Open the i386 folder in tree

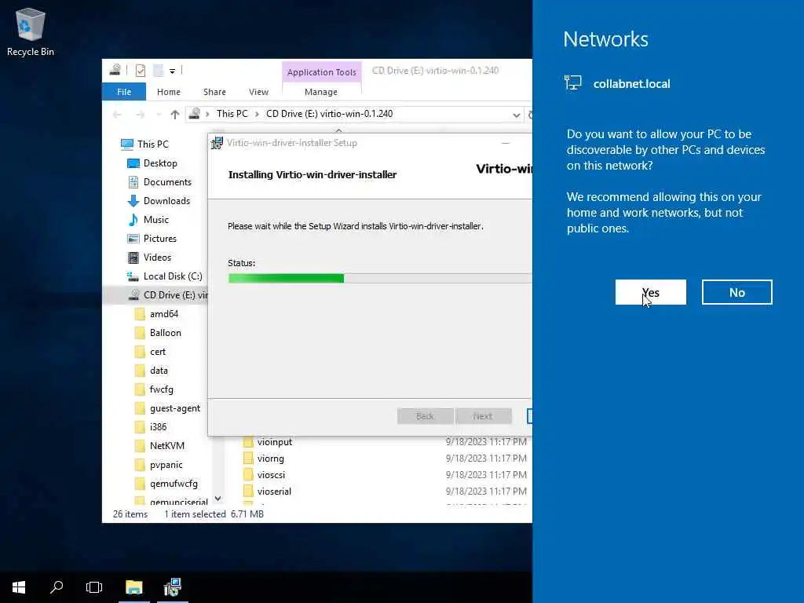[x=158, y=427]
